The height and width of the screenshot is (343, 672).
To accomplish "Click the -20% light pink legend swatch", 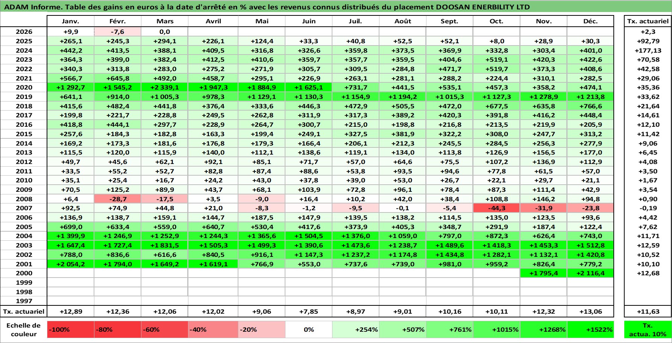I will pos(262,329).
